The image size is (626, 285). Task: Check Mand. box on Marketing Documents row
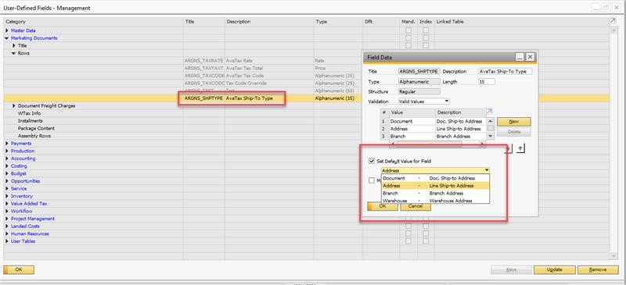408,37
